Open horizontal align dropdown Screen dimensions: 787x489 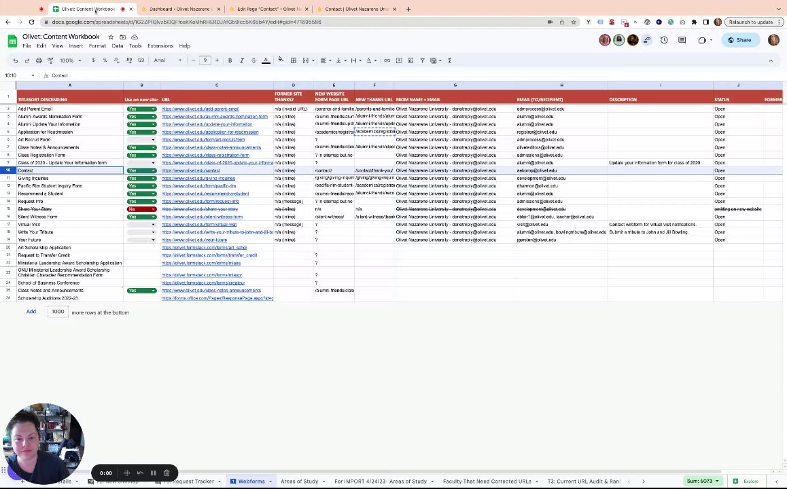[326, 60]
